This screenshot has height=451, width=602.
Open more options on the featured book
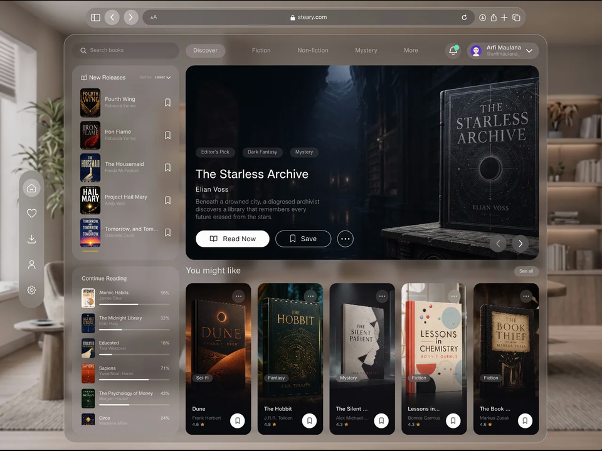345,239
